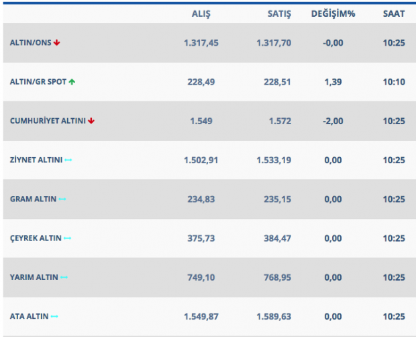Click the sideways arrow next to ÇEYREK ALTIN
Viewport: 416px width, 337px height.
tap(67, 238)
